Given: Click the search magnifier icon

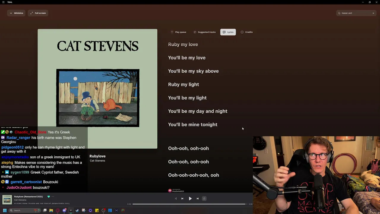Looking at the screenshot, I should pos(339,13).
